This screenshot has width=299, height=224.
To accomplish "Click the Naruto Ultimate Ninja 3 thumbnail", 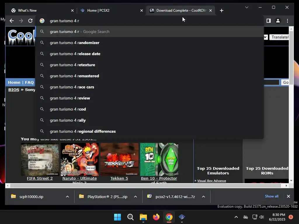I will click(79, 160).
